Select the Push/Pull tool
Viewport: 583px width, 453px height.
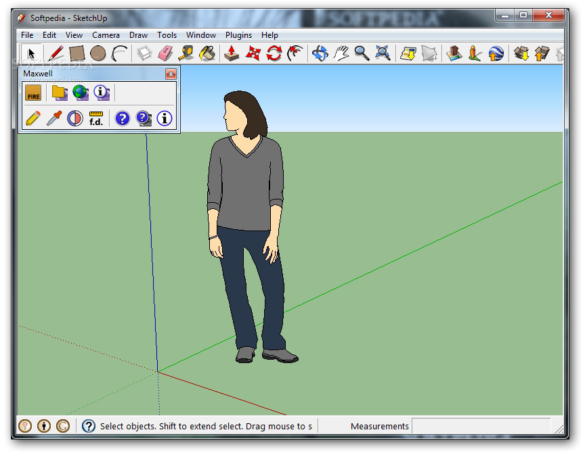coord(232,53)
